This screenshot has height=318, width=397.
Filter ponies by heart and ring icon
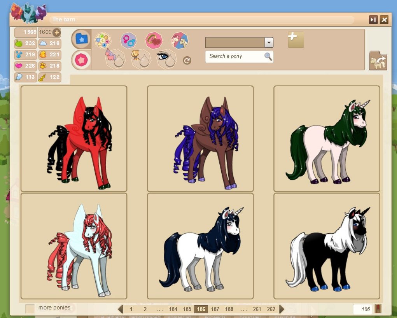tap(154, 40)
